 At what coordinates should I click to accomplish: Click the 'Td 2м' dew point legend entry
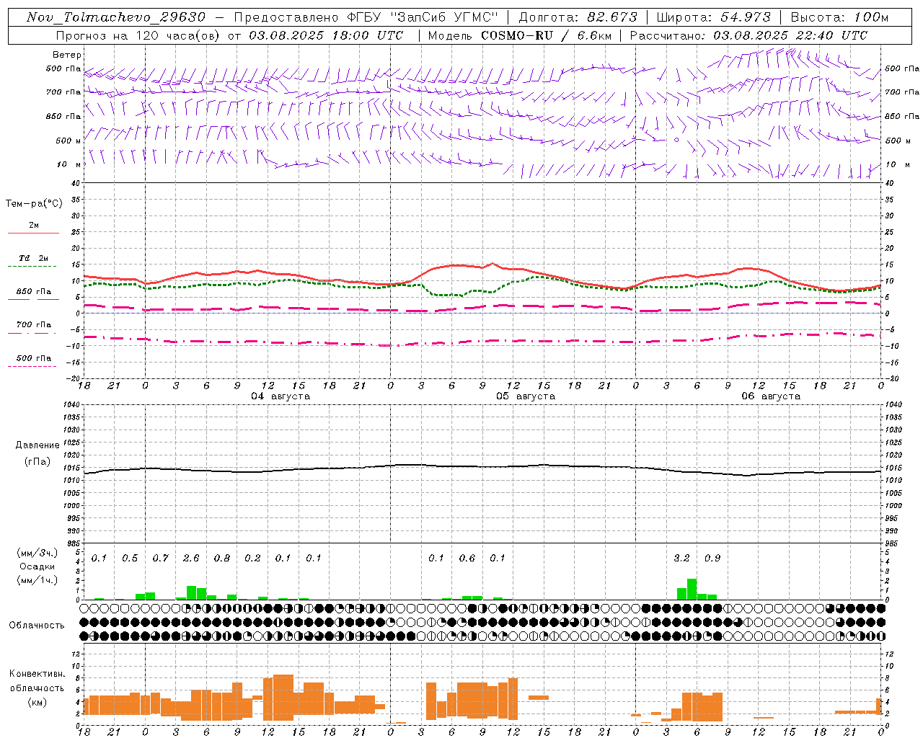point(33,258)
